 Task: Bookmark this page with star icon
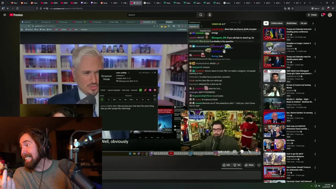(x=292, y=8)
